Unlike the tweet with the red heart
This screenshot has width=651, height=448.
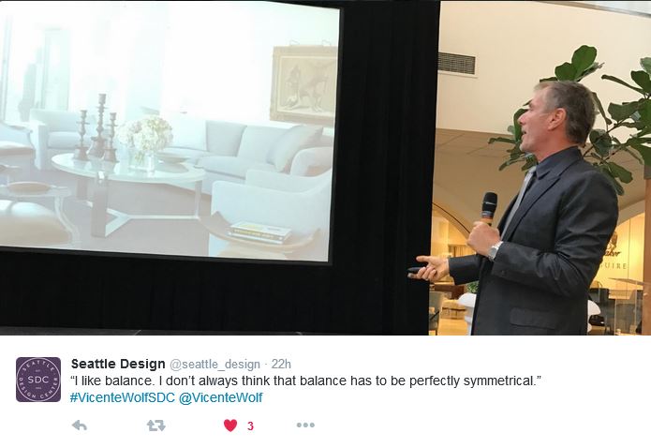230,426
